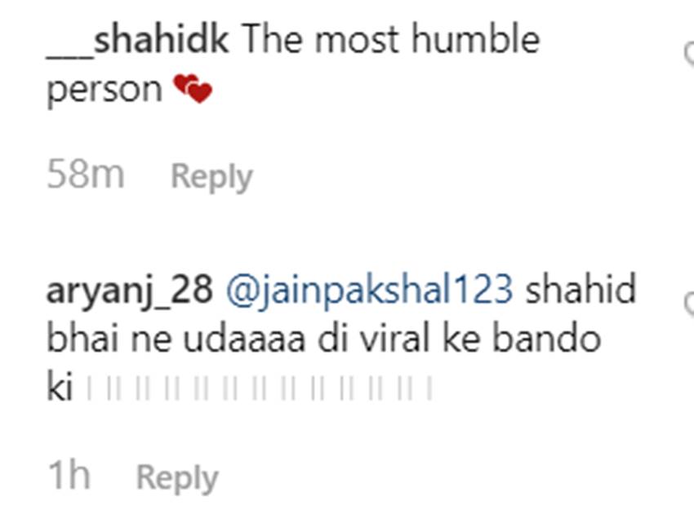Click the word "ki" in the last line

60,388
